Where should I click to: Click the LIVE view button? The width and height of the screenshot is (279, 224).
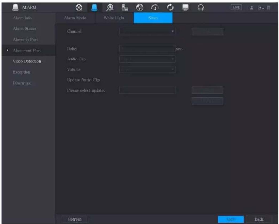(x=236, y=7)
